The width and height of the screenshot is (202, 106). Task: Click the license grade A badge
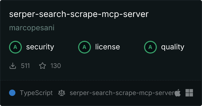click(x=84, y=47)
